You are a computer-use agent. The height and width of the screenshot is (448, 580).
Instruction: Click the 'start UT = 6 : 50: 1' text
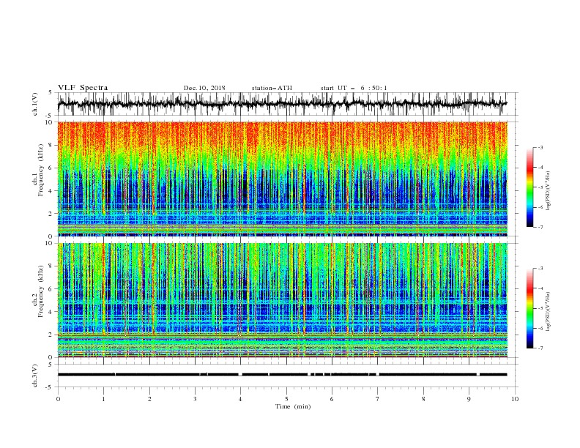click(354, 88)
